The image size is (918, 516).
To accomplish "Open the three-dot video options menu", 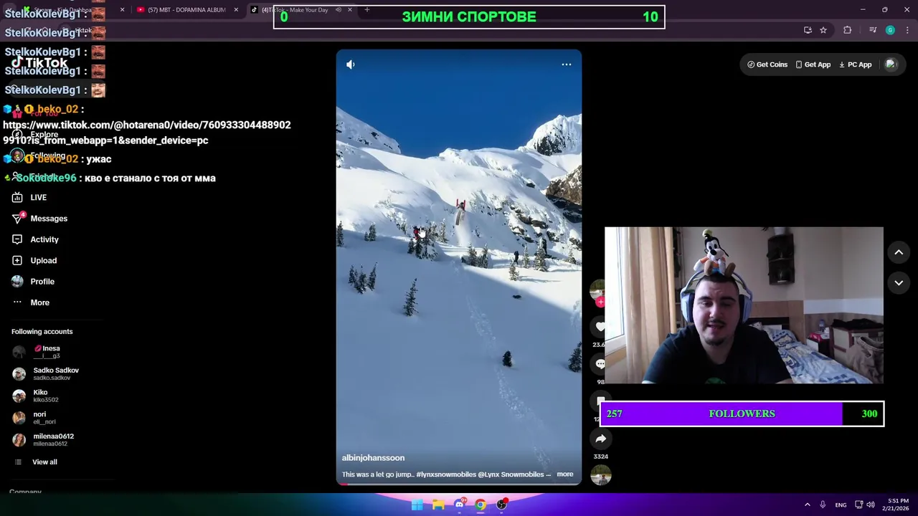I will [x=566, y=64].
